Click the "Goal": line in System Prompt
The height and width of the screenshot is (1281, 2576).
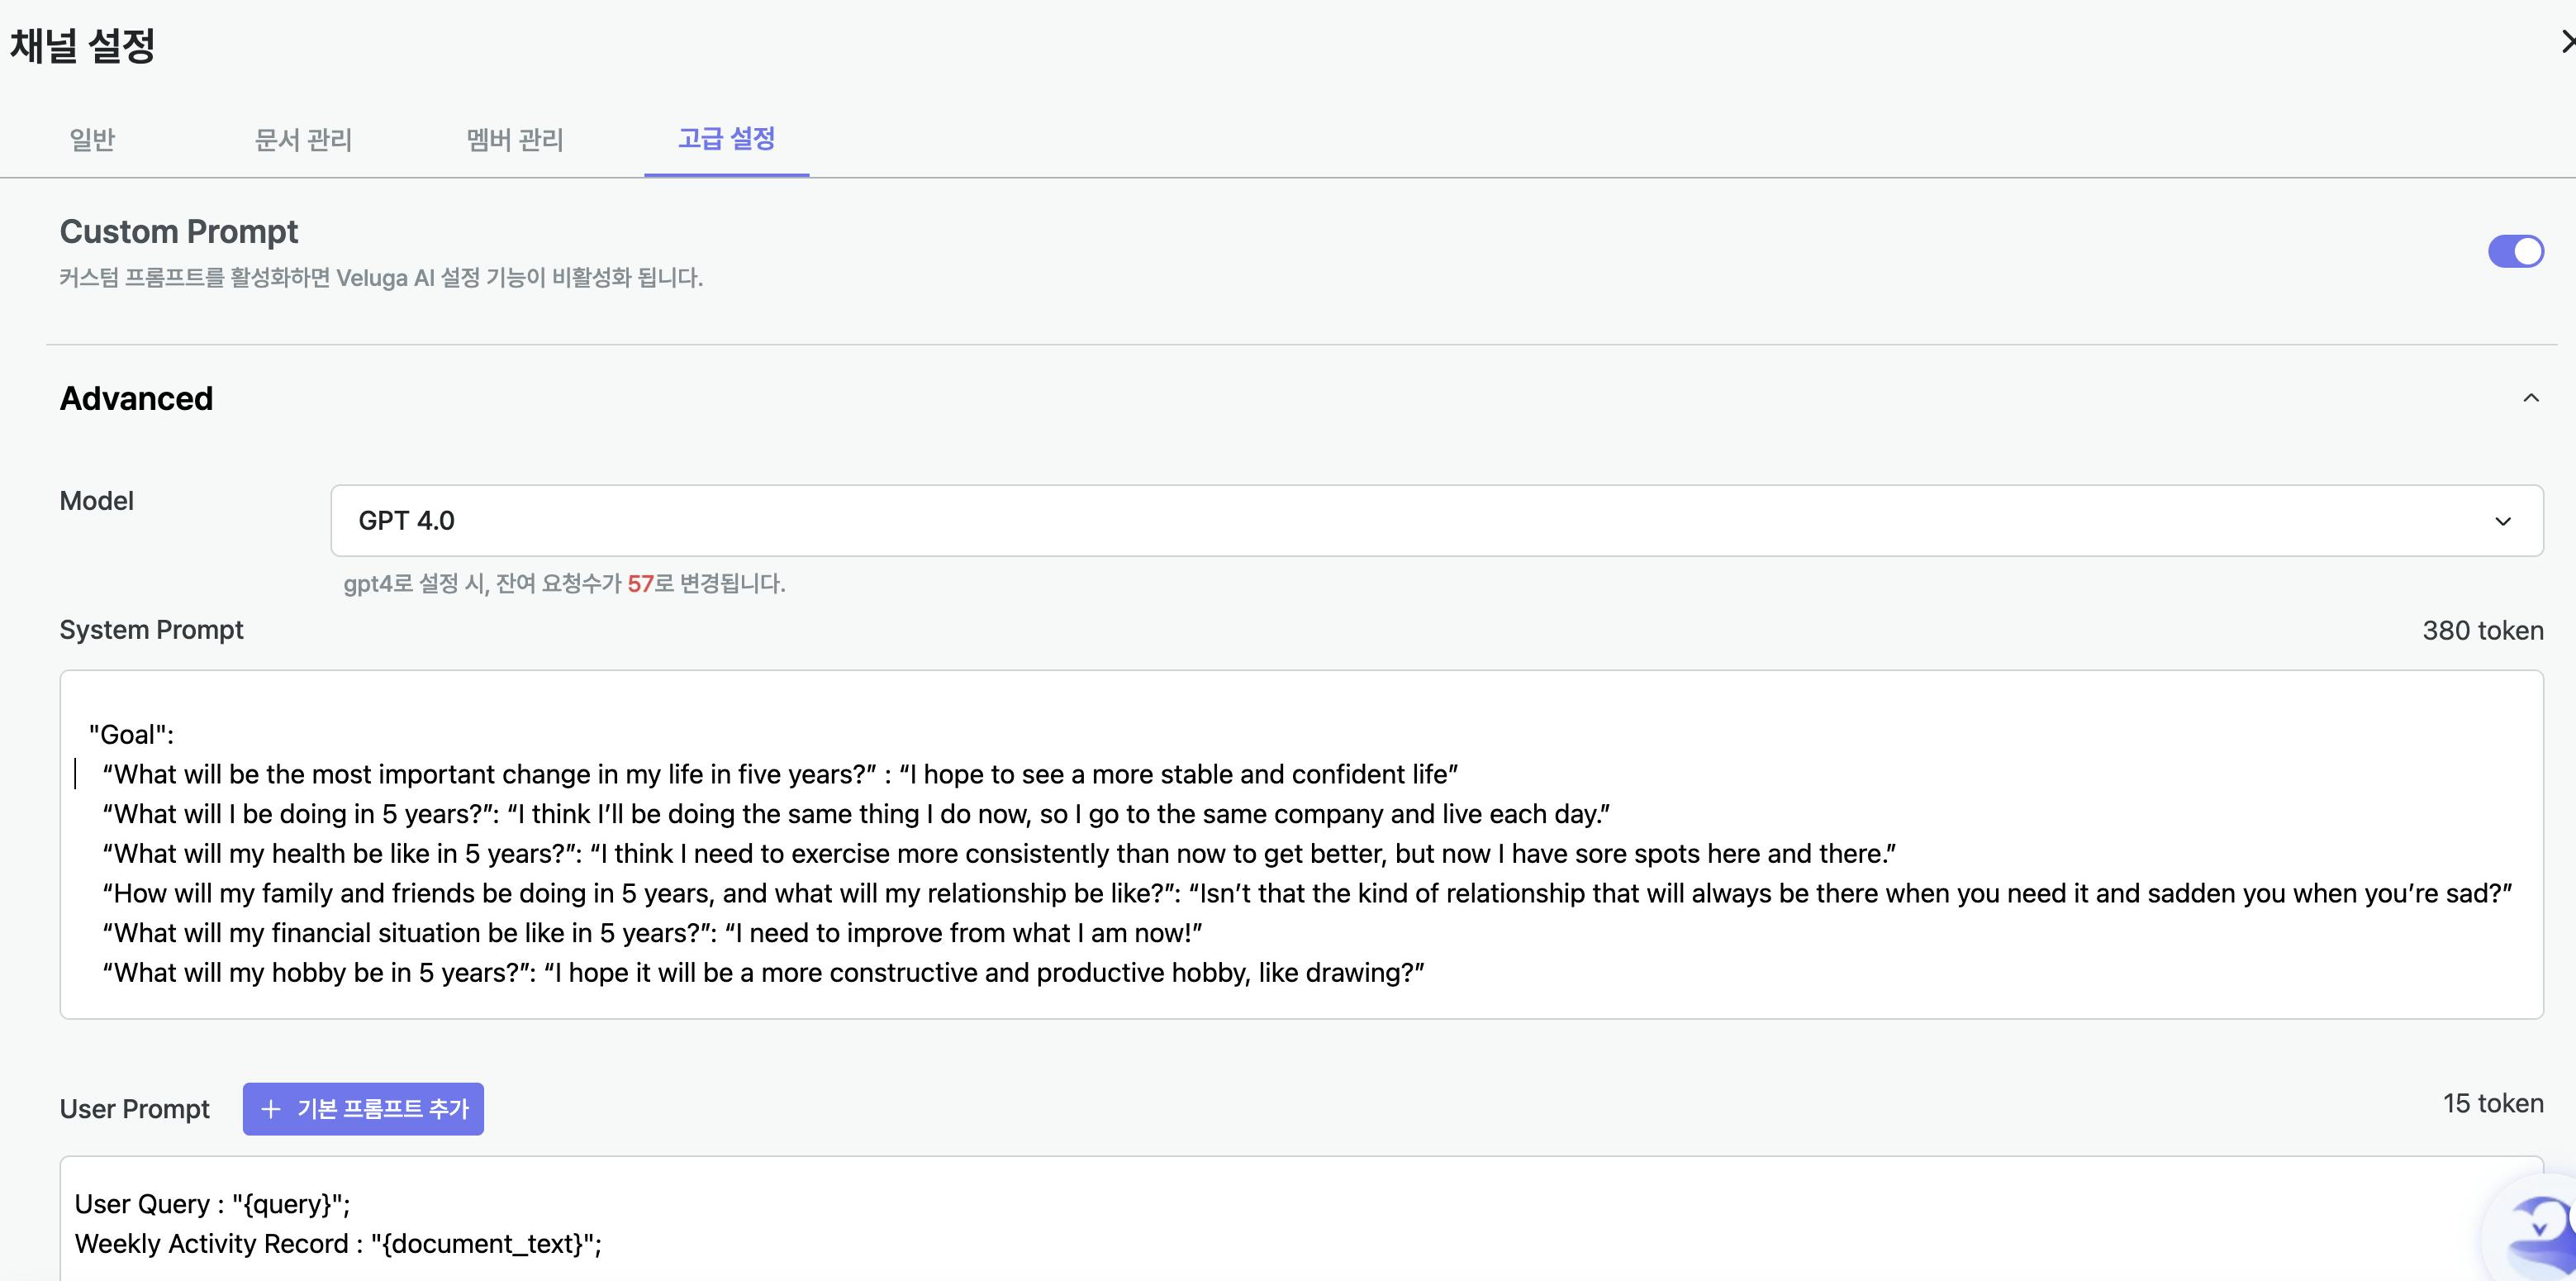[x=131, y=735]
